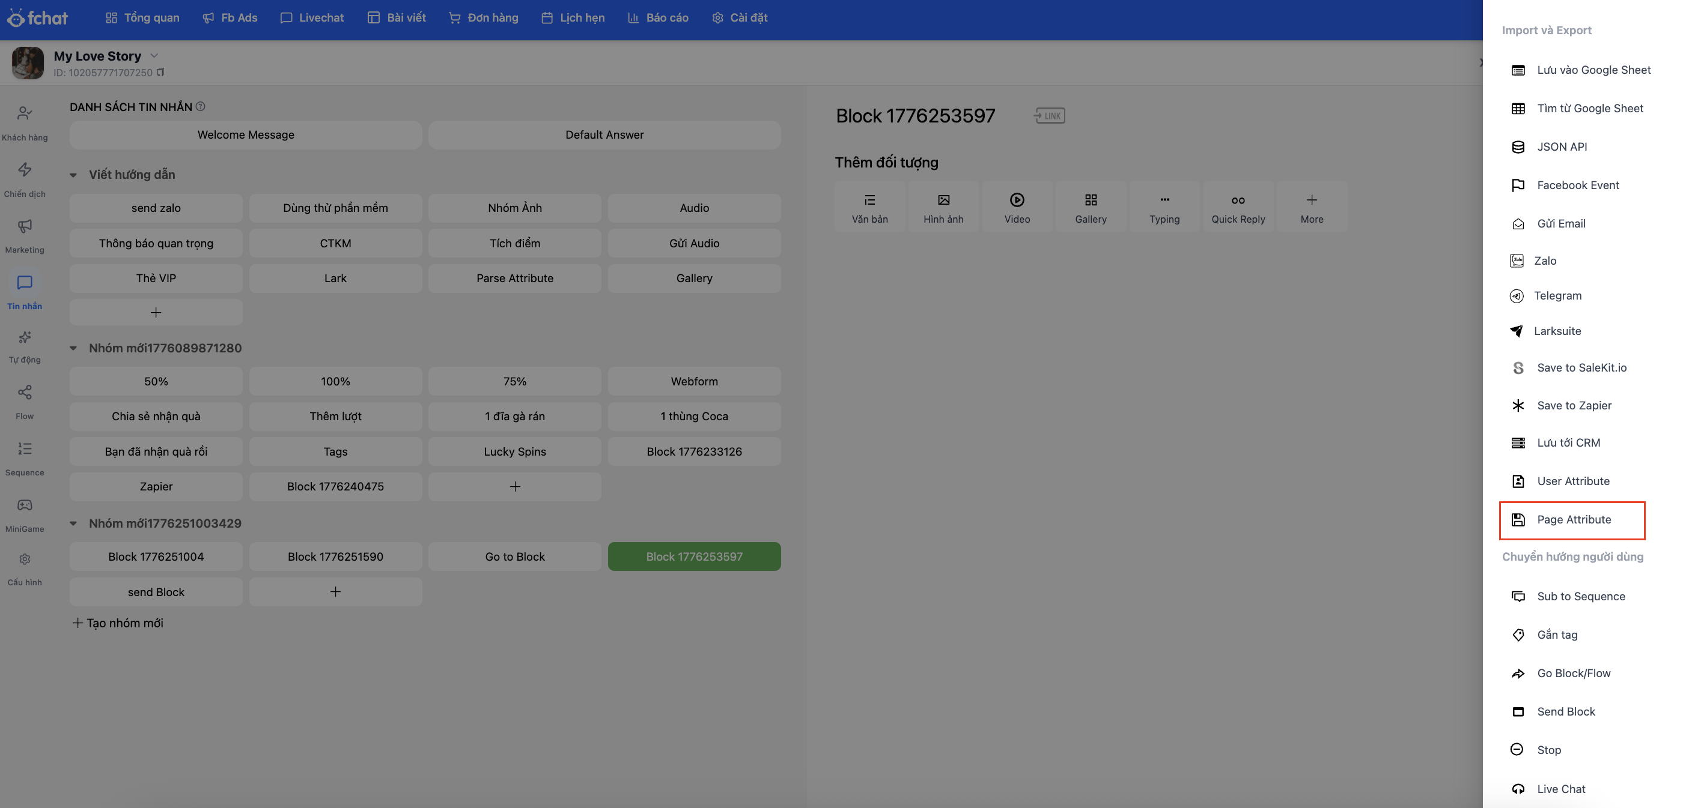Click the Telegram icon in export list
Viewport: 1692px width, 808px height.
tap(1516, 296)
